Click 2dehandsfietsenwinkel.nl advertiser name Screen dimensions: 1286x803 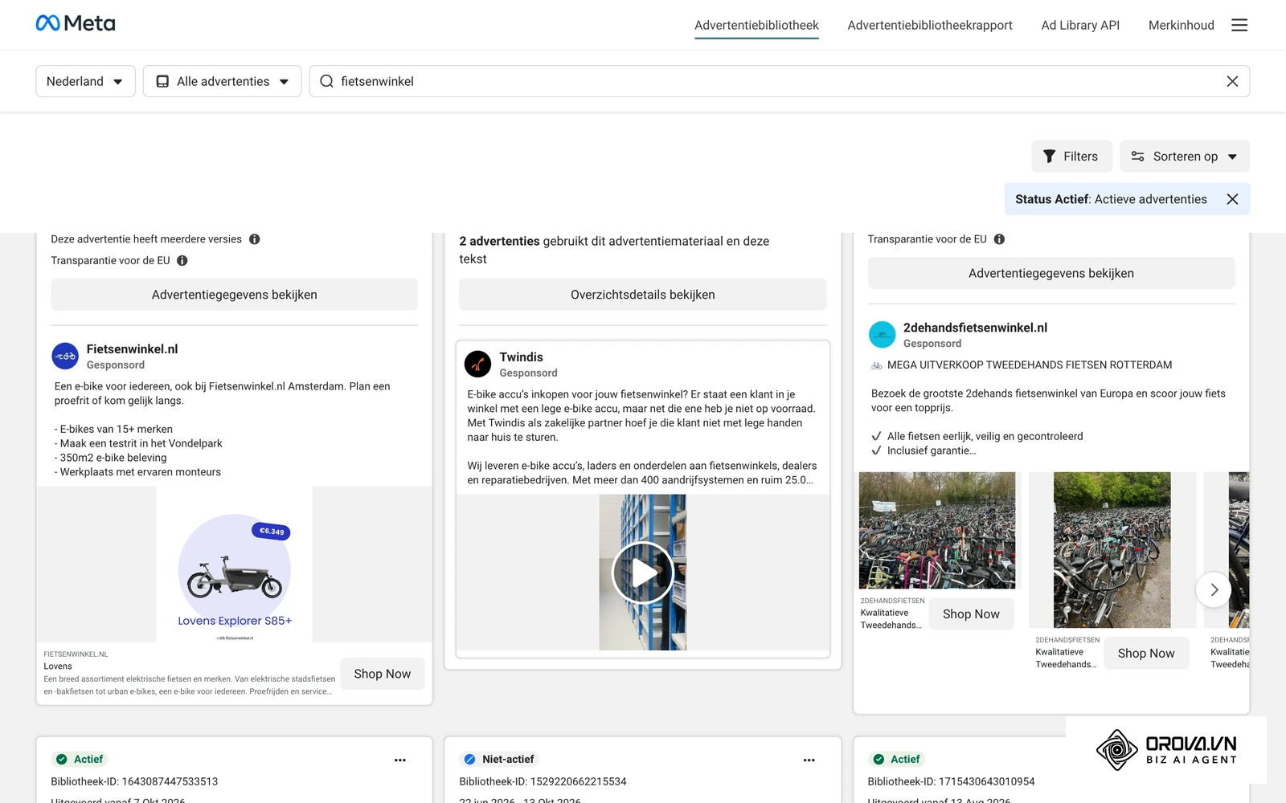[975, 328]
